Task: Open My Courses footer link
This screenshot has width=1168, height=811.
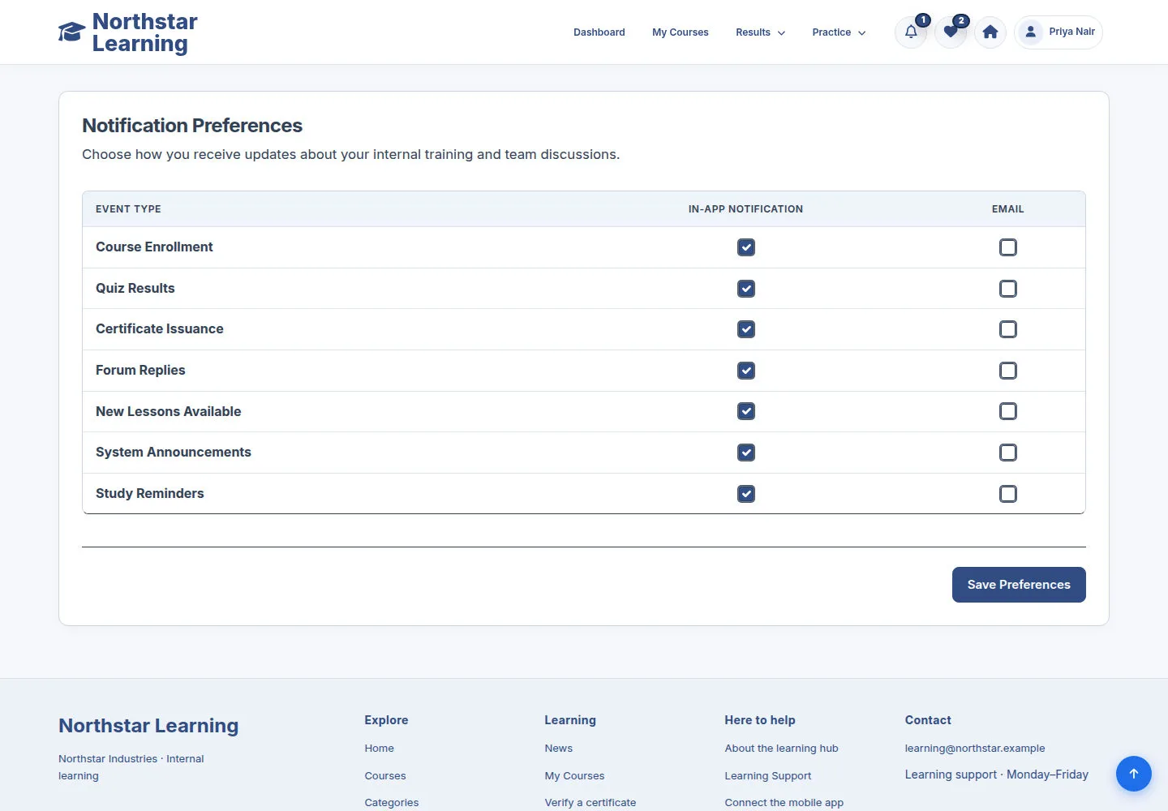Action: (x=575, y=776)
